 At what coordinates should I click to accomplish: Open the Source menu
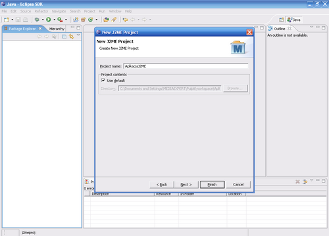tap(26, 11)
